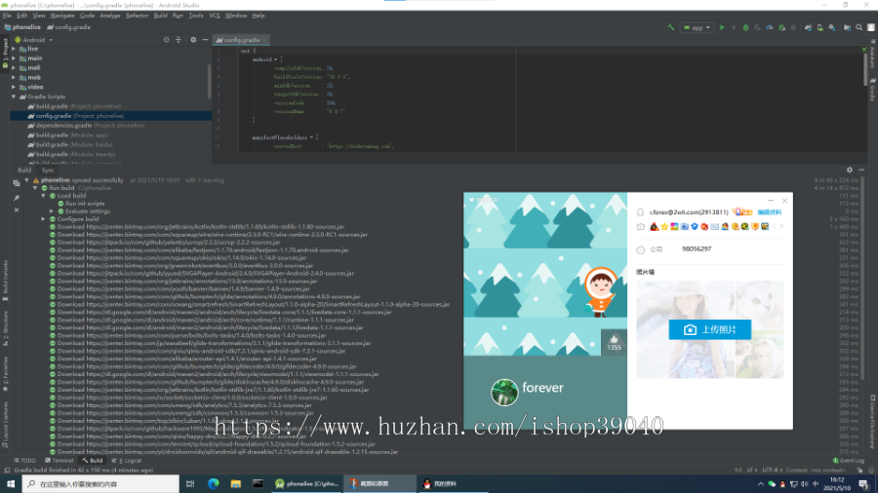Image resolution: width=878 pixels, height=493 pixels.
Task: Click the Build panel settings gear
Action: (850, 170)
